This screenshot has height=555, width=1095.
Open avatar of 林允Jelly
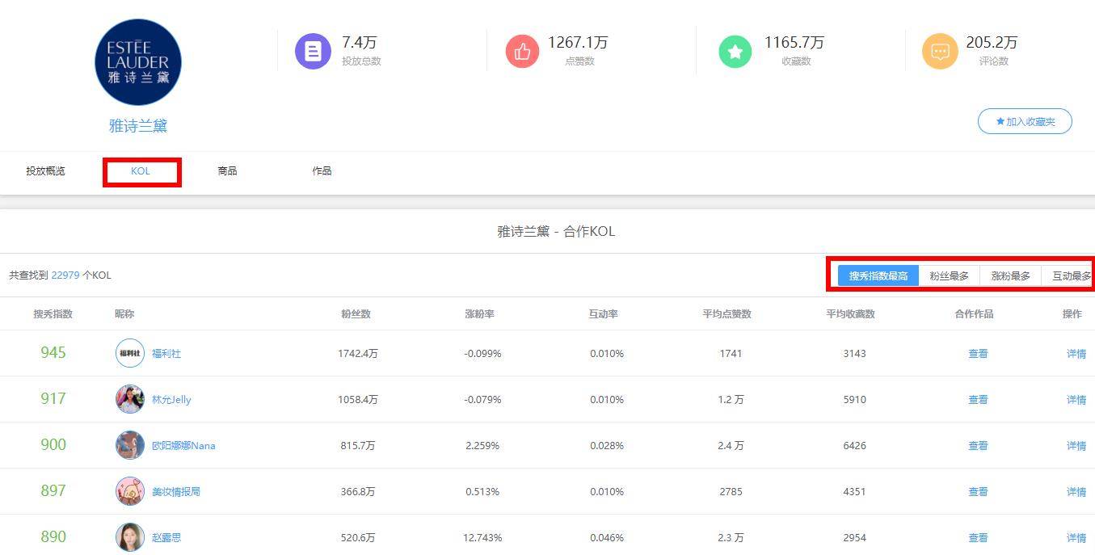(x=130, y=399)
